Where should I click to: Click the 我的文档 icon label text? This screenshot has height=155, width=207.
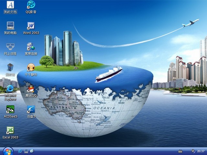tap(10, 12)
